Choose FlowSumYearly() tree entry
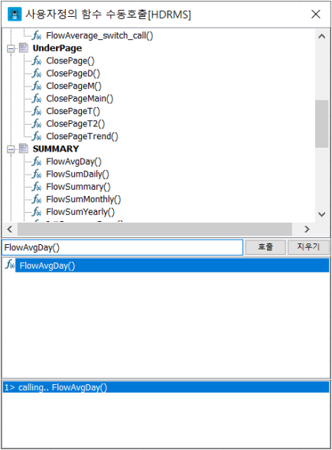The image size is (332, 450). click(x=80, y=212)
